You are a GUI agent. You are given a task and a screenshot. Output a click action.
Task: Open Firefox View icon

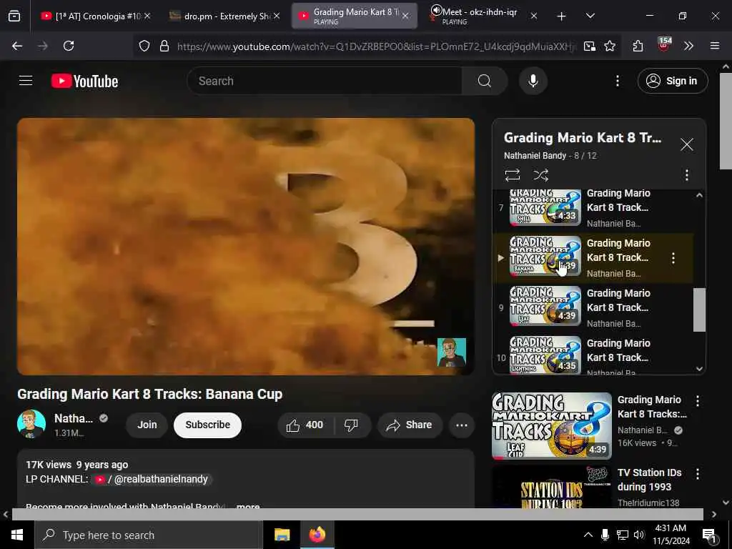click(14, 16)
